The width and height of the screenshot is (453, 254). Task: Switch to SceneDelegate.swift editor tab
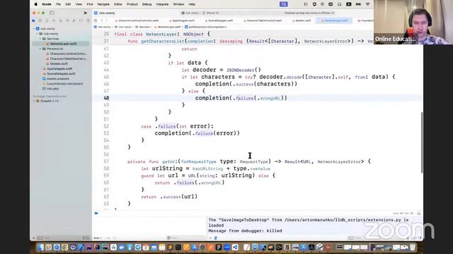point(219,20)
